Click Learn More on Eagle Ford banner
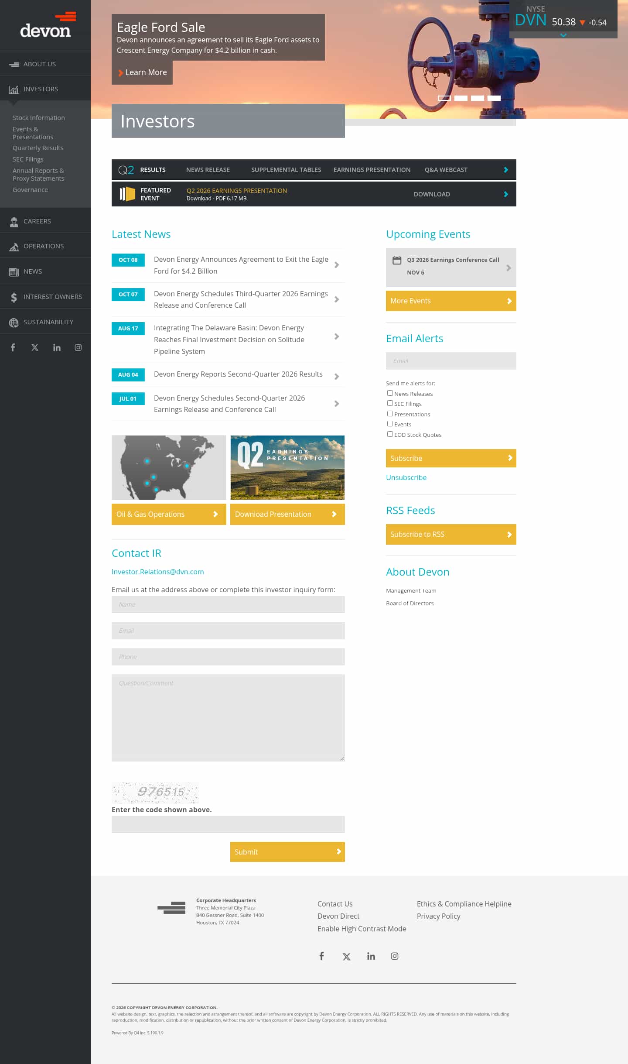 [x=142, y=72]
